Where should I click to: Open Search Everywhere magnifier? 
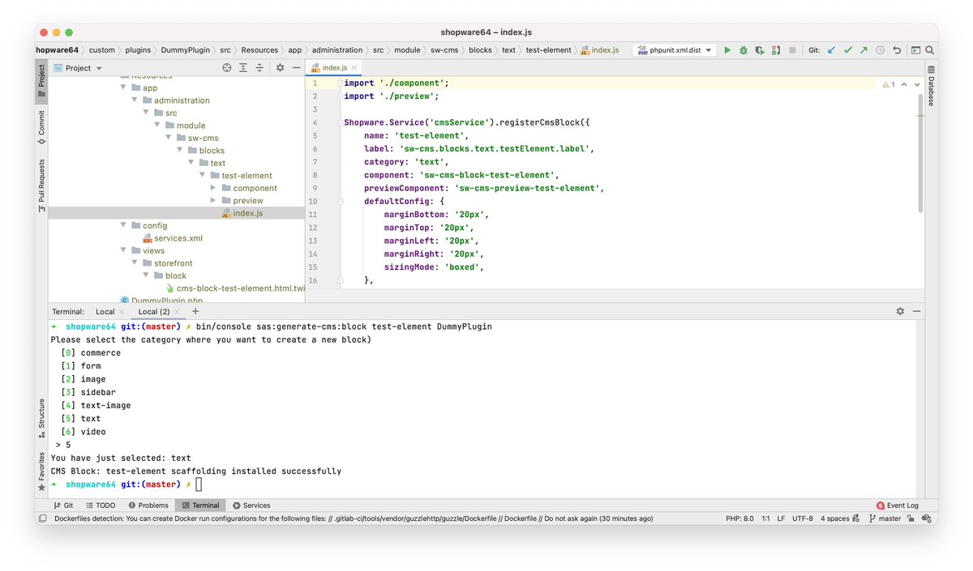[929, 49]
